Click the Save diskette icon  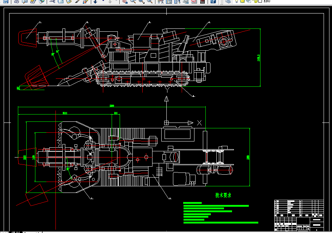[x=6, y=1]
